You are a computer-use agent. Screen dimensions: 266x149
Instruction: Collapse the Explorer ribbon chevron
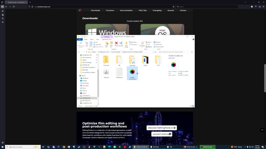tap(191, 39)
